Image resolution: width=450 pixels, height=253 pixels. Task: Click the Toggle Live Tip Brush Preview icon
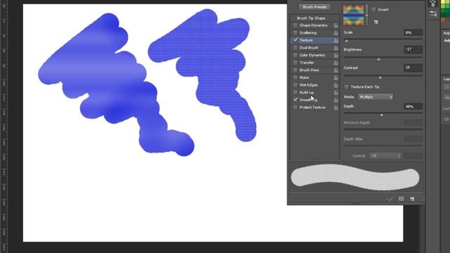point(390,199)
